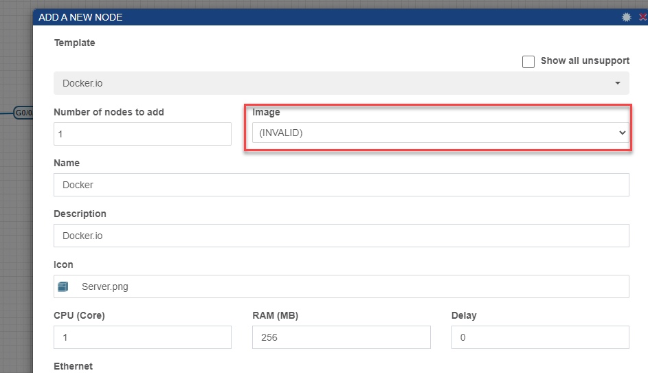Click the Number of nodes to add field
This screenshot has width=648, height=373.
(142, 134)
